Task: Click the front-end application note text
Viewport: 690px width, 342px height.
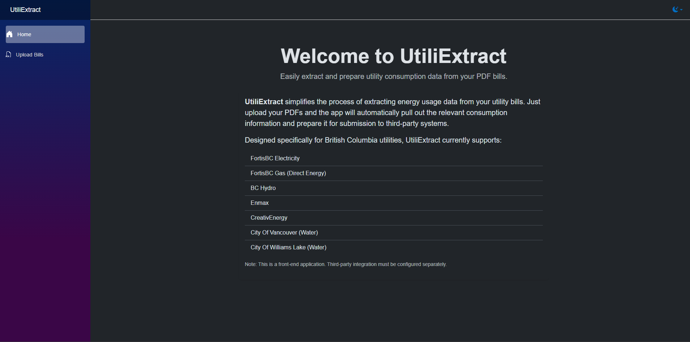Action: tap(345, 265)
